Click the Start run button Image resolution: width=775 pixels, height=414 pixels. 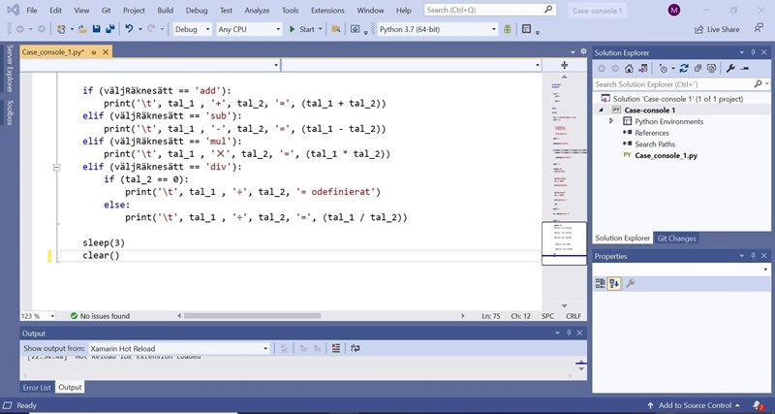tap(302, 29)
